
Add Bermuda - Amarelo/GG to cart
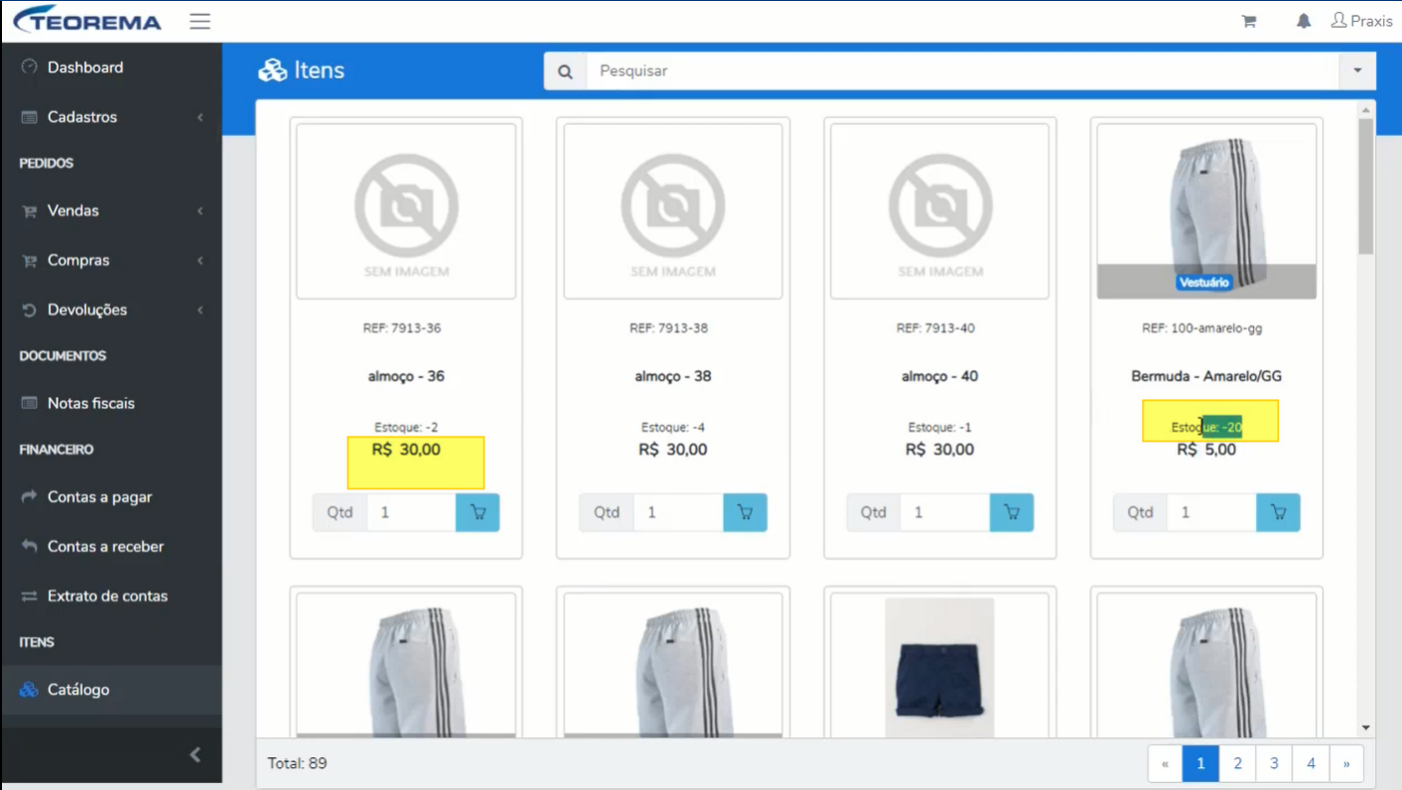[1278, 512]
